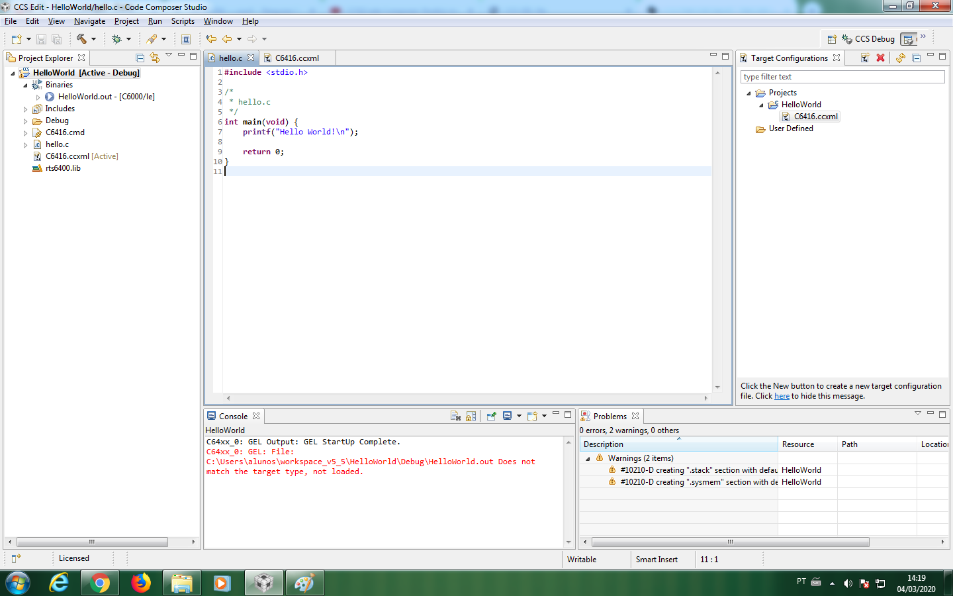Delete selected target configuration
This screenshot has height=596, width=953.
click(x=880, y=58)
